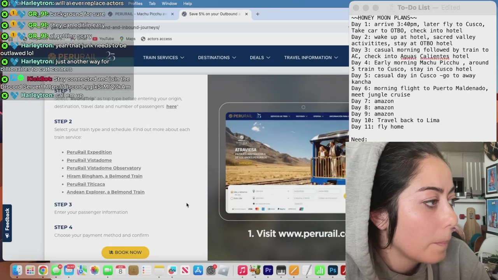The image size is (498, 280).
Task: Open Apple News in the dock
Action: pyautogui.click(x=185, y=270)
